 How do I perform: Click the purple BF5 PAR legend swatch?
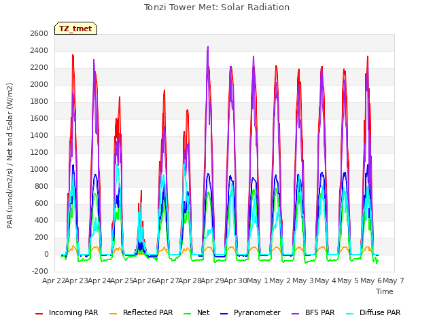296,314
